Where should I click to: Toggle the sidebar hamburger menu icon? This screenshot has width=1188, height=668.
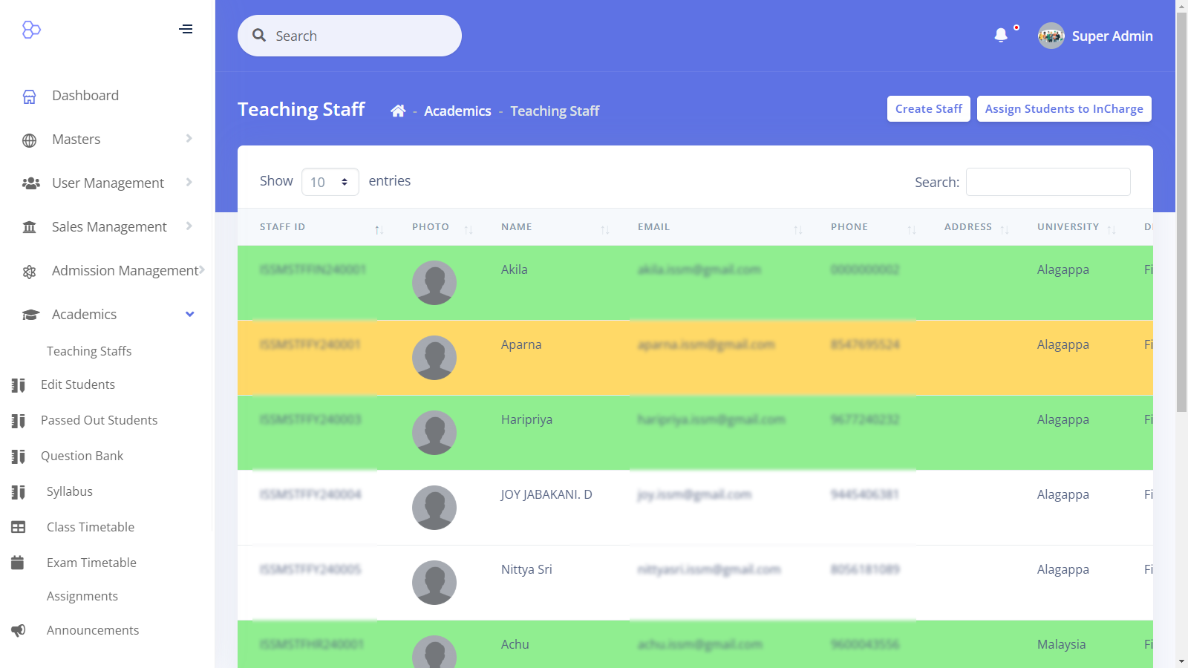tap(186, 29)
